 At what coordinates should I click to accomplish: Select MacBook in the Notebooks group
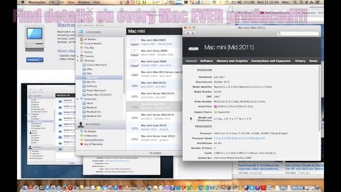click(x=92, y=108)
